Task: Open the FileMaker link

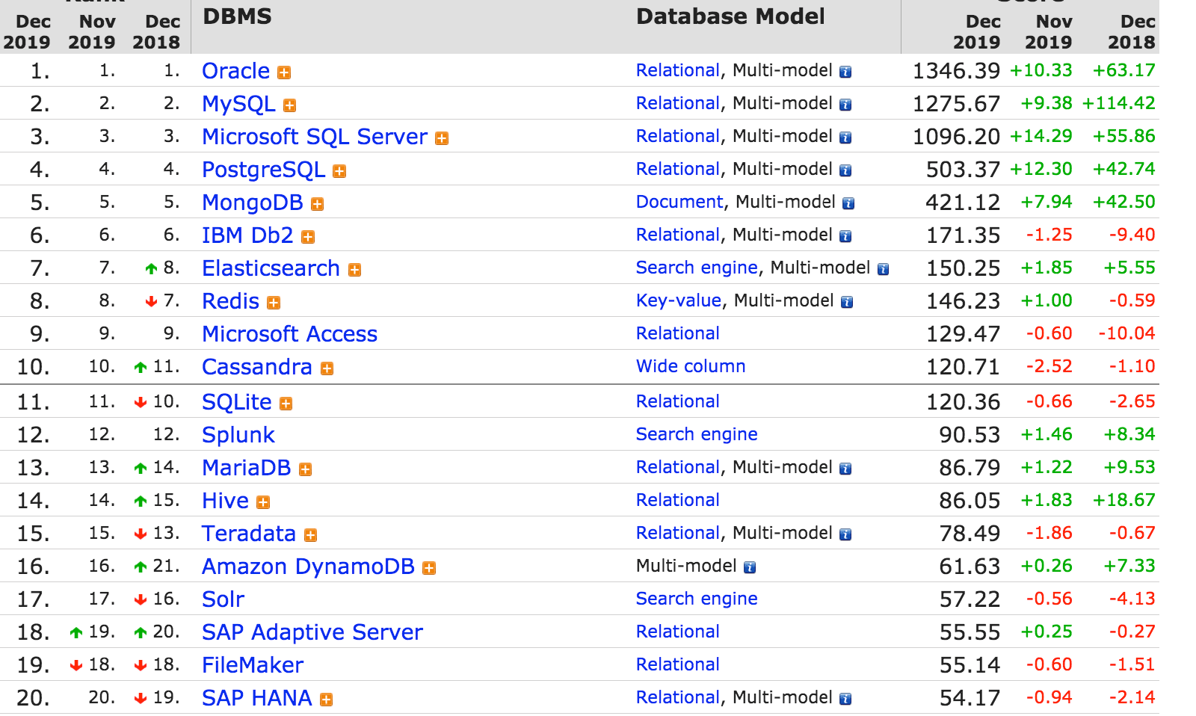Action: point(253,665)
